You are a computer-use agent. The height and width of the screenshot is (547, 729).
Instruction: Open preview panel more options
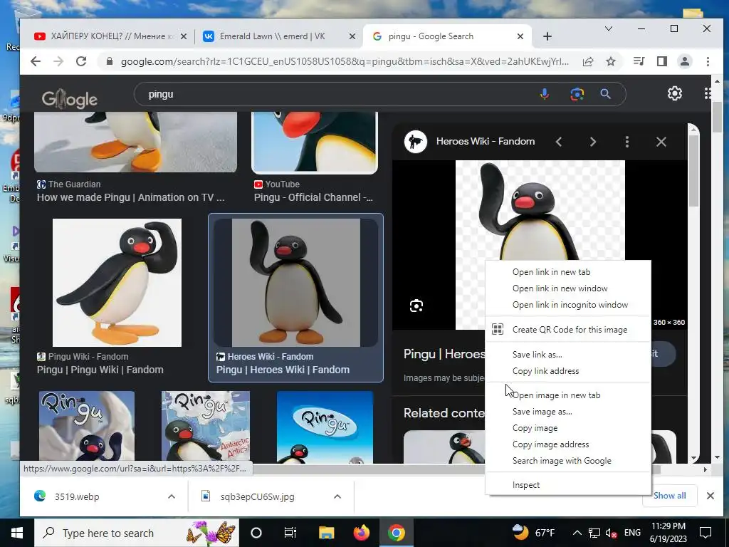[627, 142]
